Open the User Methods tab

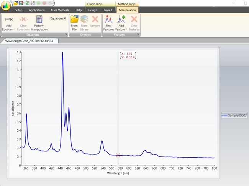59,10
